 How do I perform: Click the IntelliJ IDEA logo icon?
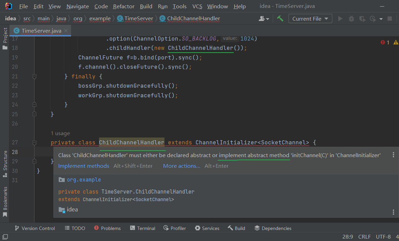tap(8, 6)
